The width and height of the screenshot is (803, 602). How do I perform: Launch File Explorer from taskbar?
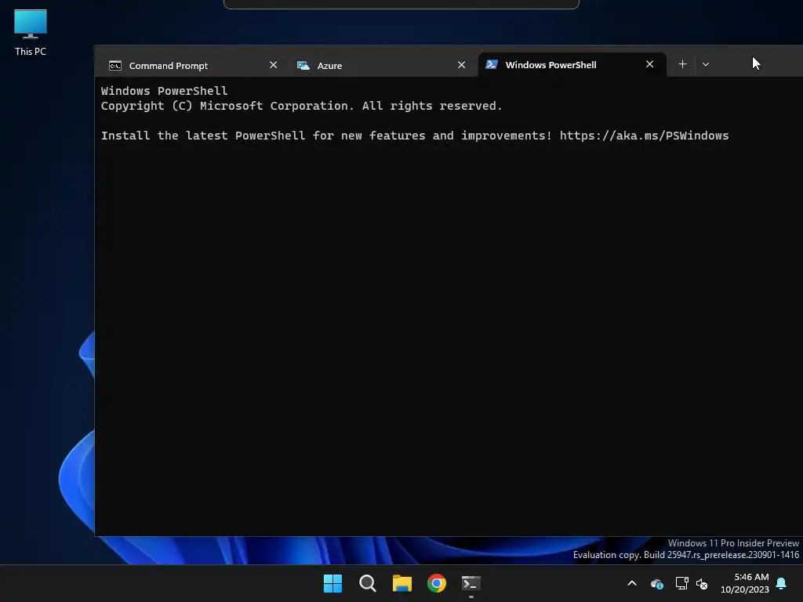pos(402,583)
